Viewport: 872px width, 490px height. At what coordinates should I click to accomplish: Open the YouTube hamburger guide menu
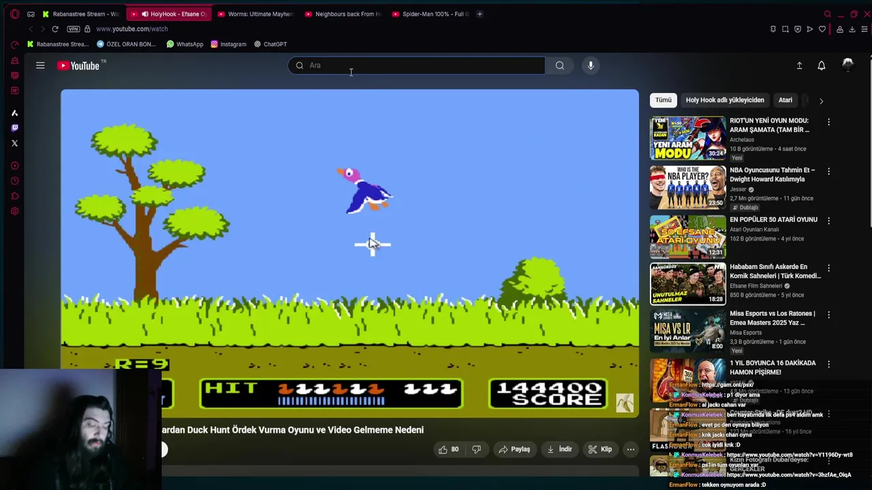(40, 65)
